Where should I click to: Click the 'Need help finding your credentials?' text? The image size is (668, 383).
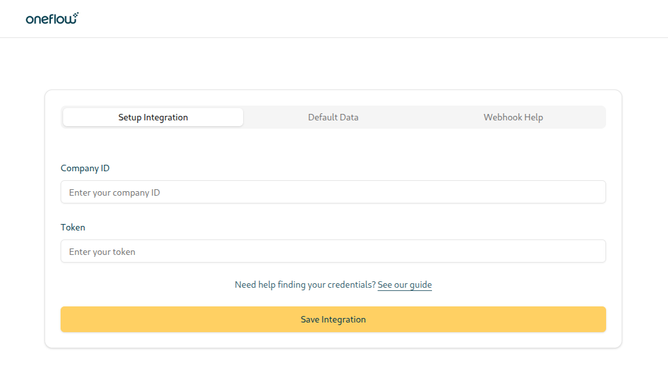click(x=305, y=285)
